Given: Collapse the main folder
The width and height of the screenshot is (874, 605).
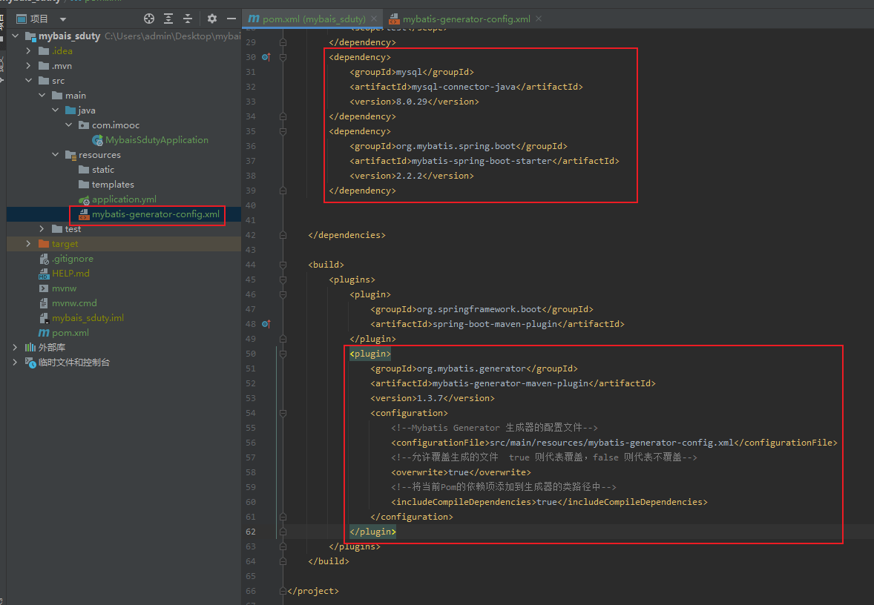Looking at the screenshot, I should (x=42, y=95).
